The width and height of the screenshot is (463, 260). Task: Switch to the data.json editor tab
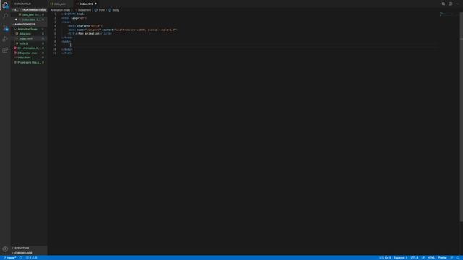60,4
